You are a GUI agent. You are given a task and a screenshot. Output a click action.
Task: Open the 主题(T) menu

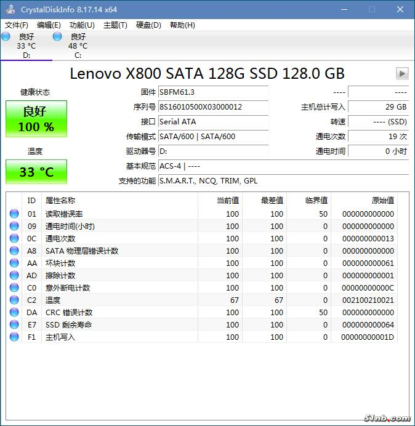pyautogui.click(x=115, y=25)
